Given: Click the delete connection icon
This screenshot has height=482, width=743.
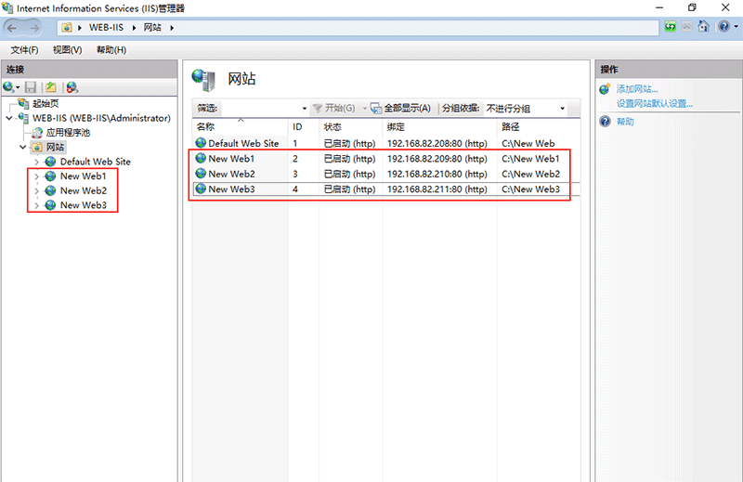Looking at the screenshot, I should pos(72,87).
